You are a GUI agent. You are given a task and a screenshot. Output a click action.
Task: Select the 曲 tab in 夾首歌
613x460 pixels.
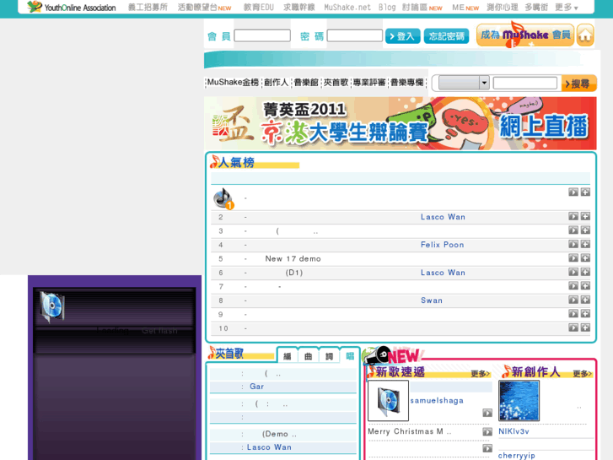coord(309,356)
